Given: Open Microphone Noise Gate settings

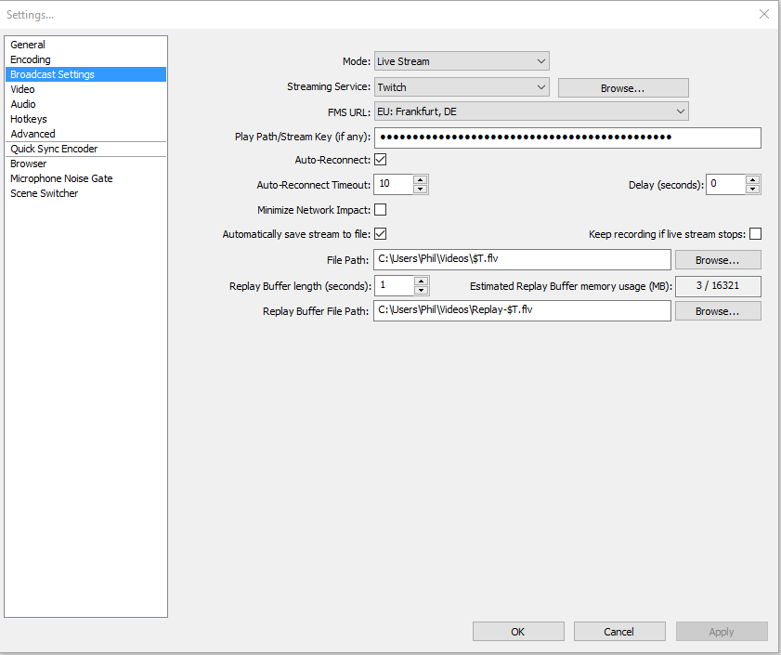Looking at the screenshot, I should pyautogui.click(x=85, y=178).
